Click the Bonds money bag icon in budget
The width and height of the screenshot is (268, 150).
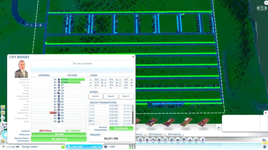(59, 121)
